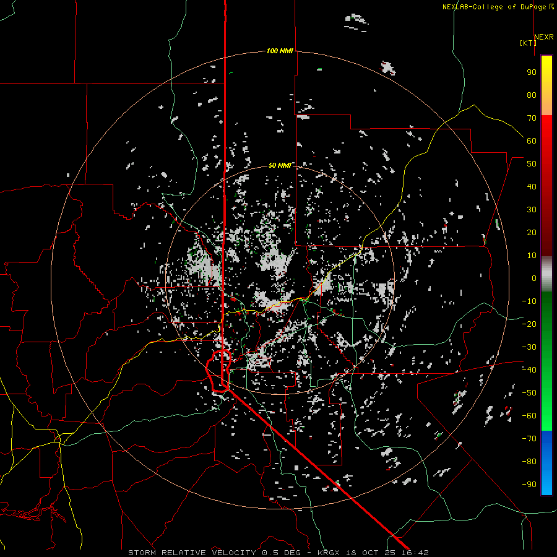Click the positive 50 scale value

point(532,164)
